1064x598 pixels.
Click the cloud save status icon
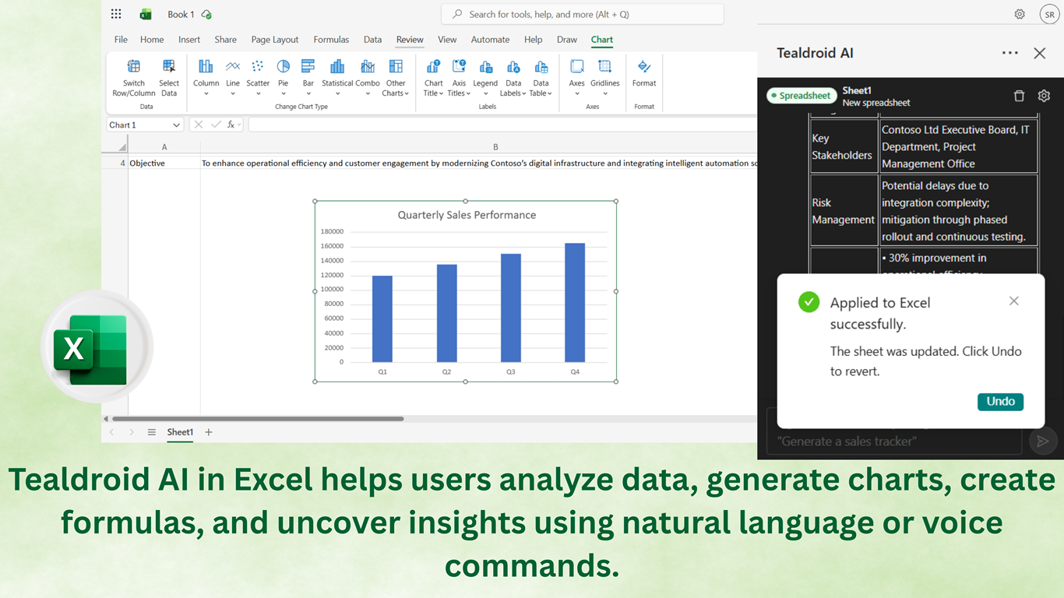point(206,14)
